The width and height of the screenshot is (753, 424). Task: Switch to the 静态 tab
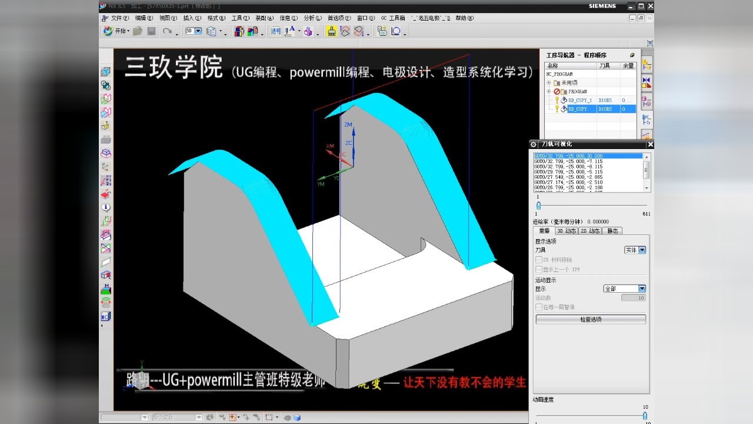(x=612, y=231)
